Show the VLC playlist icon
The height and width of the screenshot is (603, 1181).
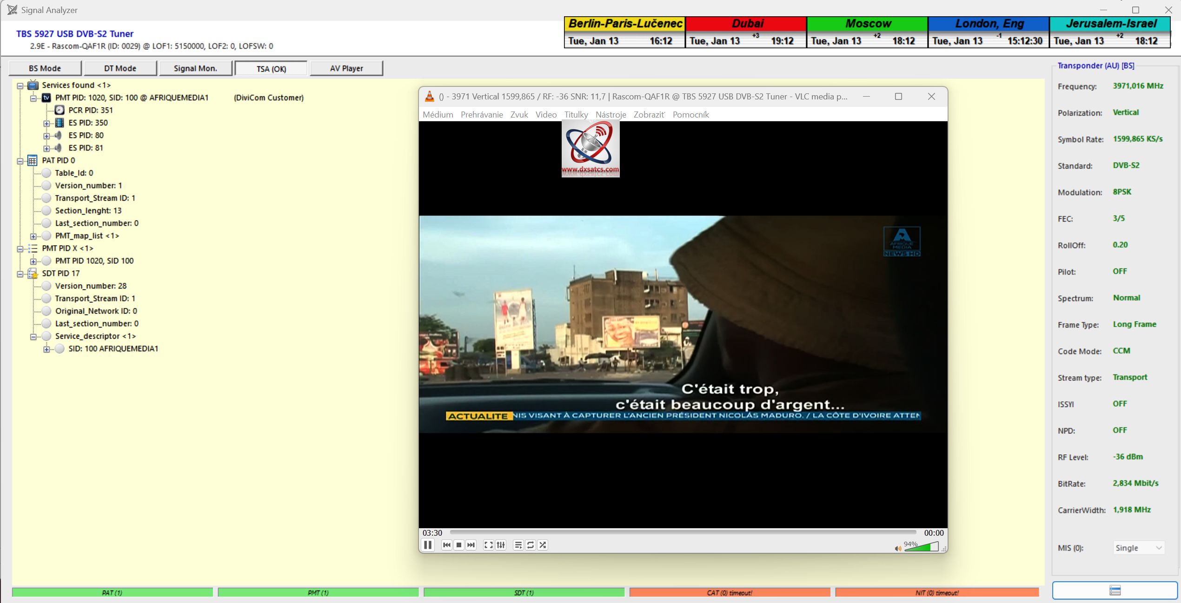pyautogui.click(x=518, y=545)
